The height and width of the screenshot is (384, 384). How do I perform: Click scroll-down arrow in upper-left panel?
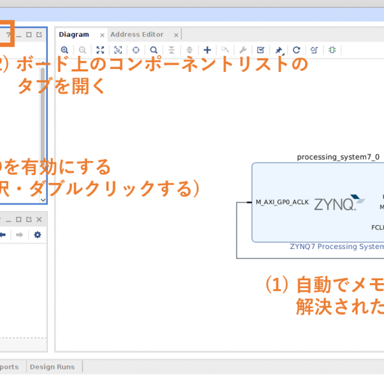pos(43,200)
